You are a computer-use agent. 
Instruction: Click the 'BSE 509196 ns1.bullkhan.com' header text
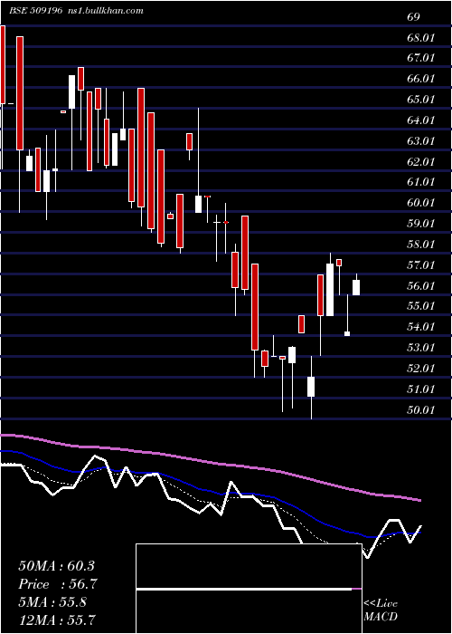pyautogui.click(x=76, y=11)
